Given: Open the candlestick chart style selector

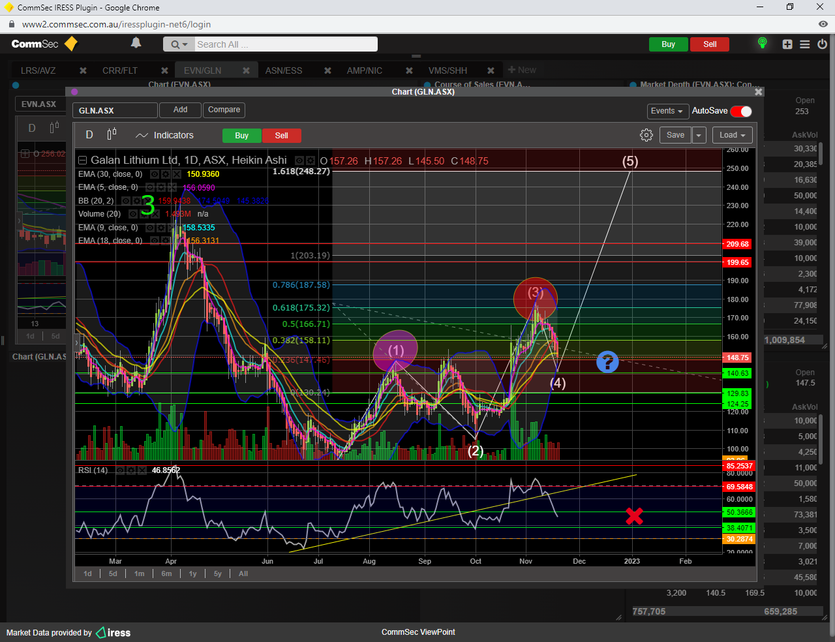Looking at the screenshot, I should (x=112, y=134).
